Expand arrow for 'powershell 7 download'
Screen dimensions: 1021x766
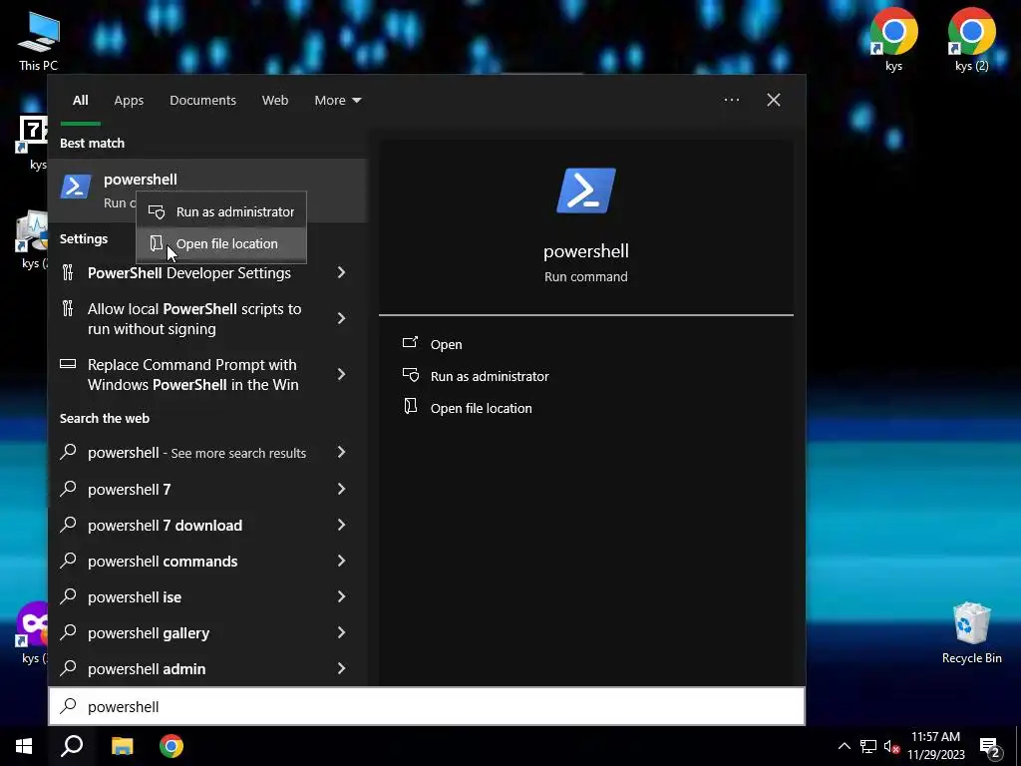coord(341,525)
